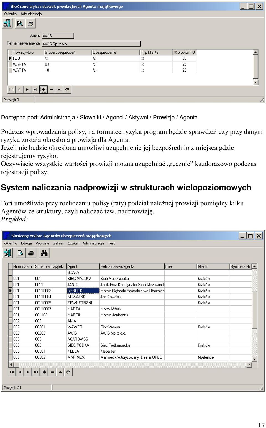Open Edycja menu in agents window
The width and height of the screenshot is (266, 428).
pos(26,243)
